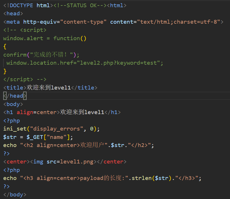Click echo h3 payload的长度 line

tap(102, 178)
